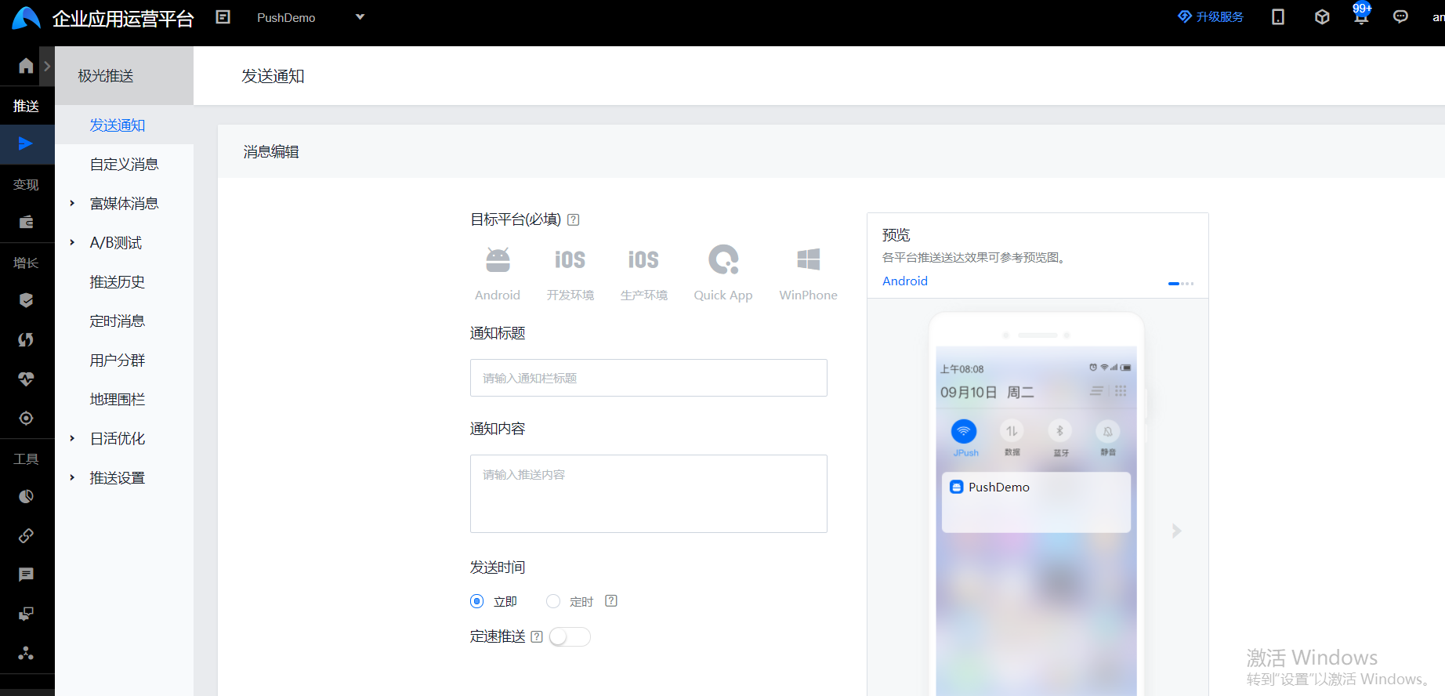Select the WinPhone platform icon
Screen dimensions: 1445x696
click(x=808, y=260)
